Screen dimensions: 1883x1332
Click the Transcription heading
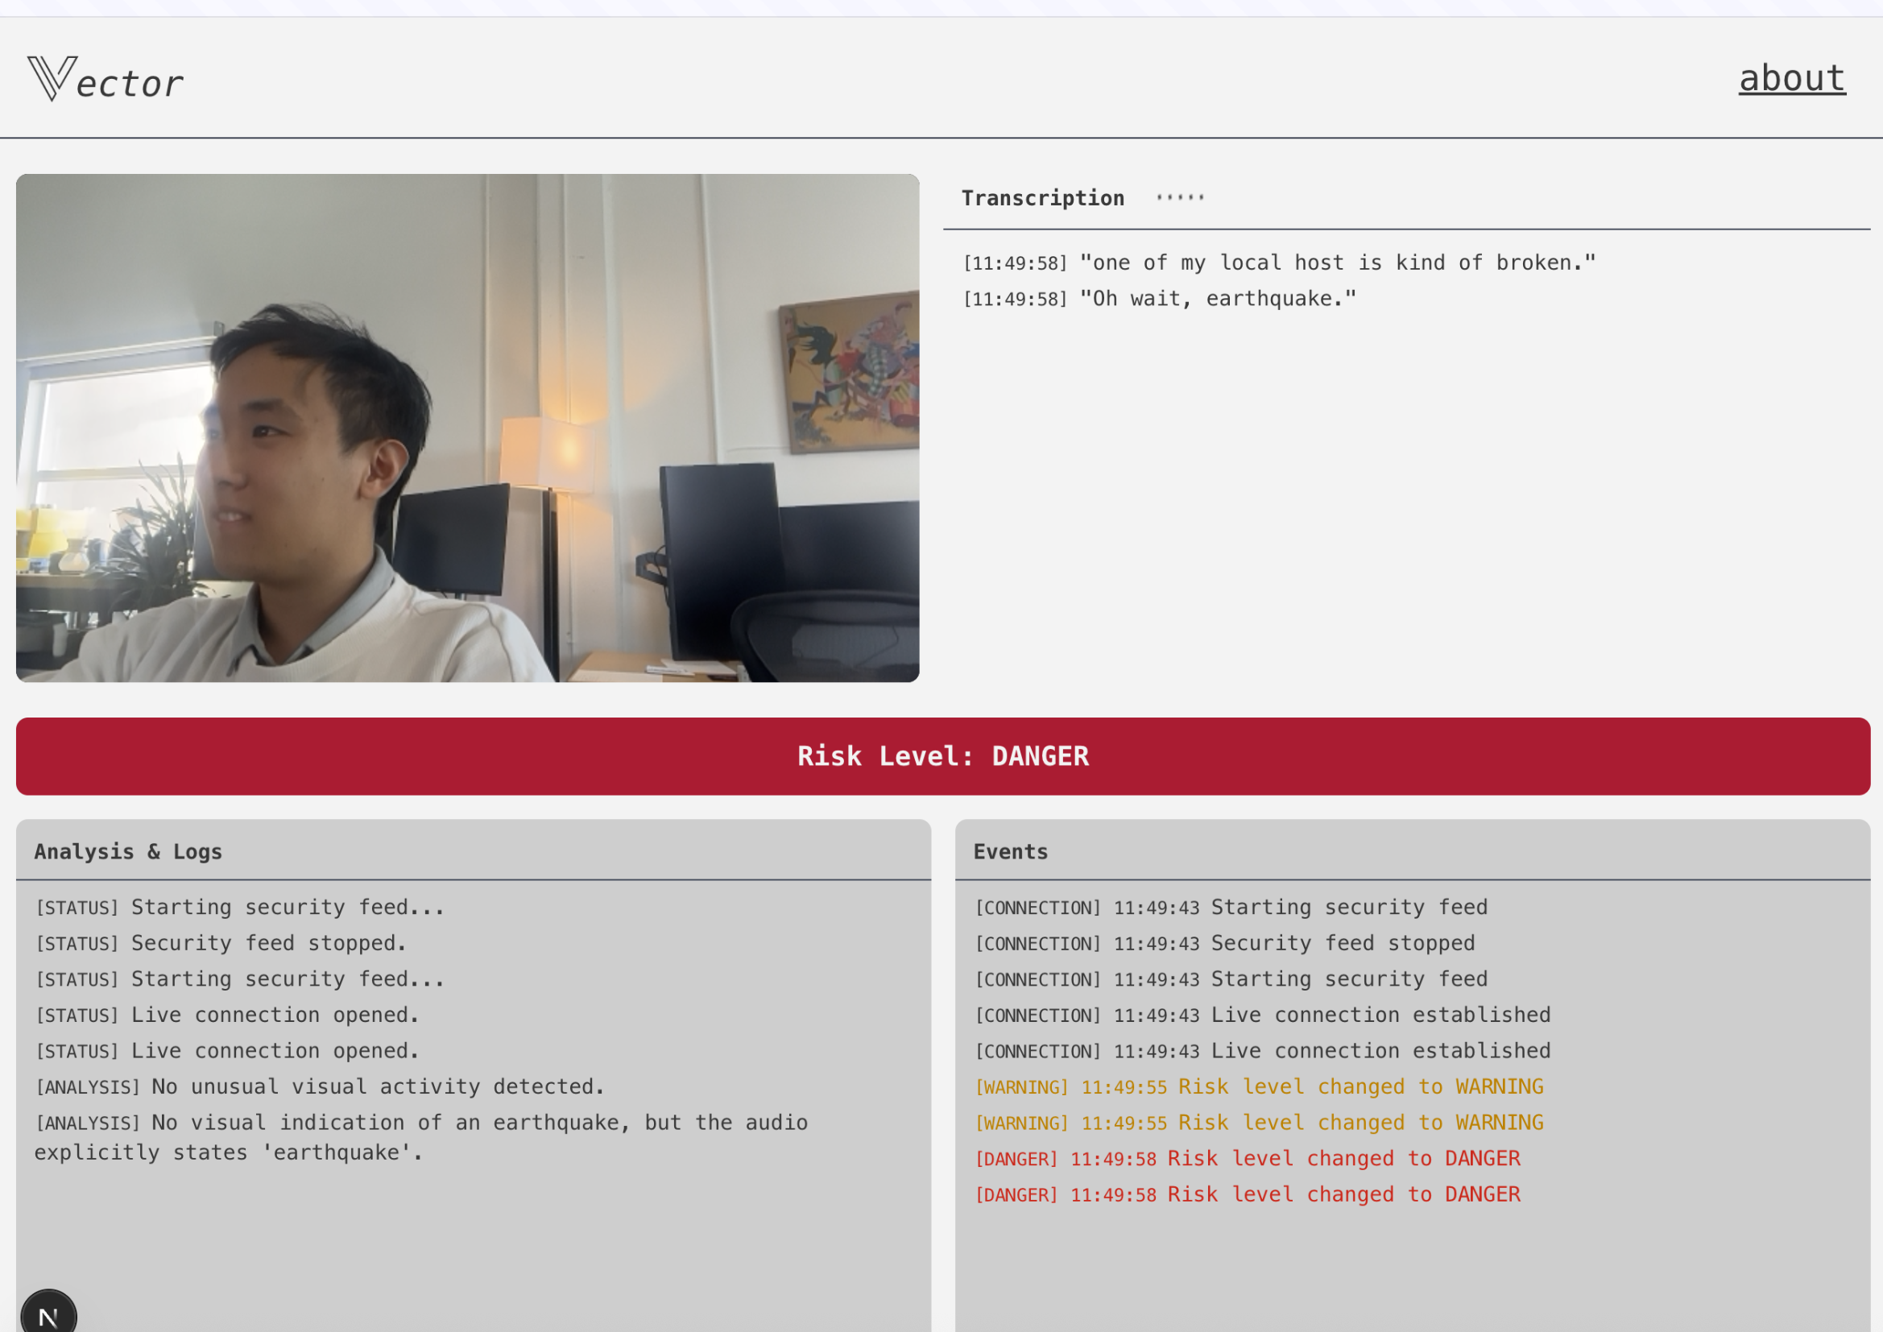coord(1042,198)
